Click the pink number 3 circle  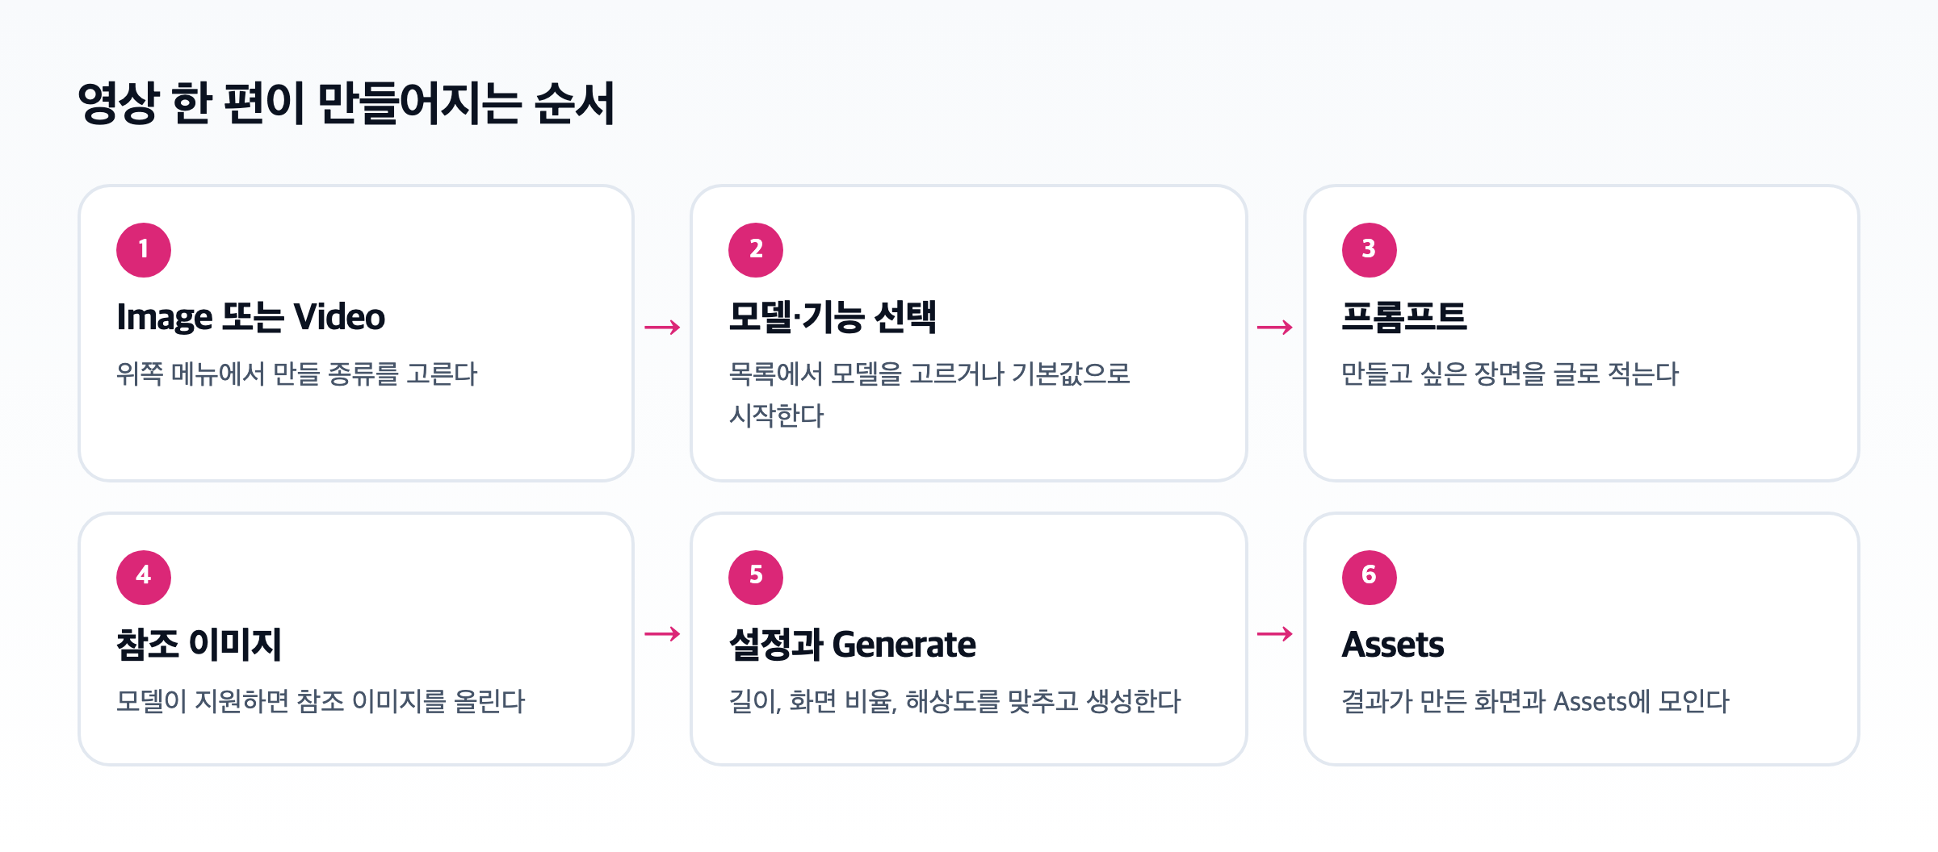[1370, 250]
